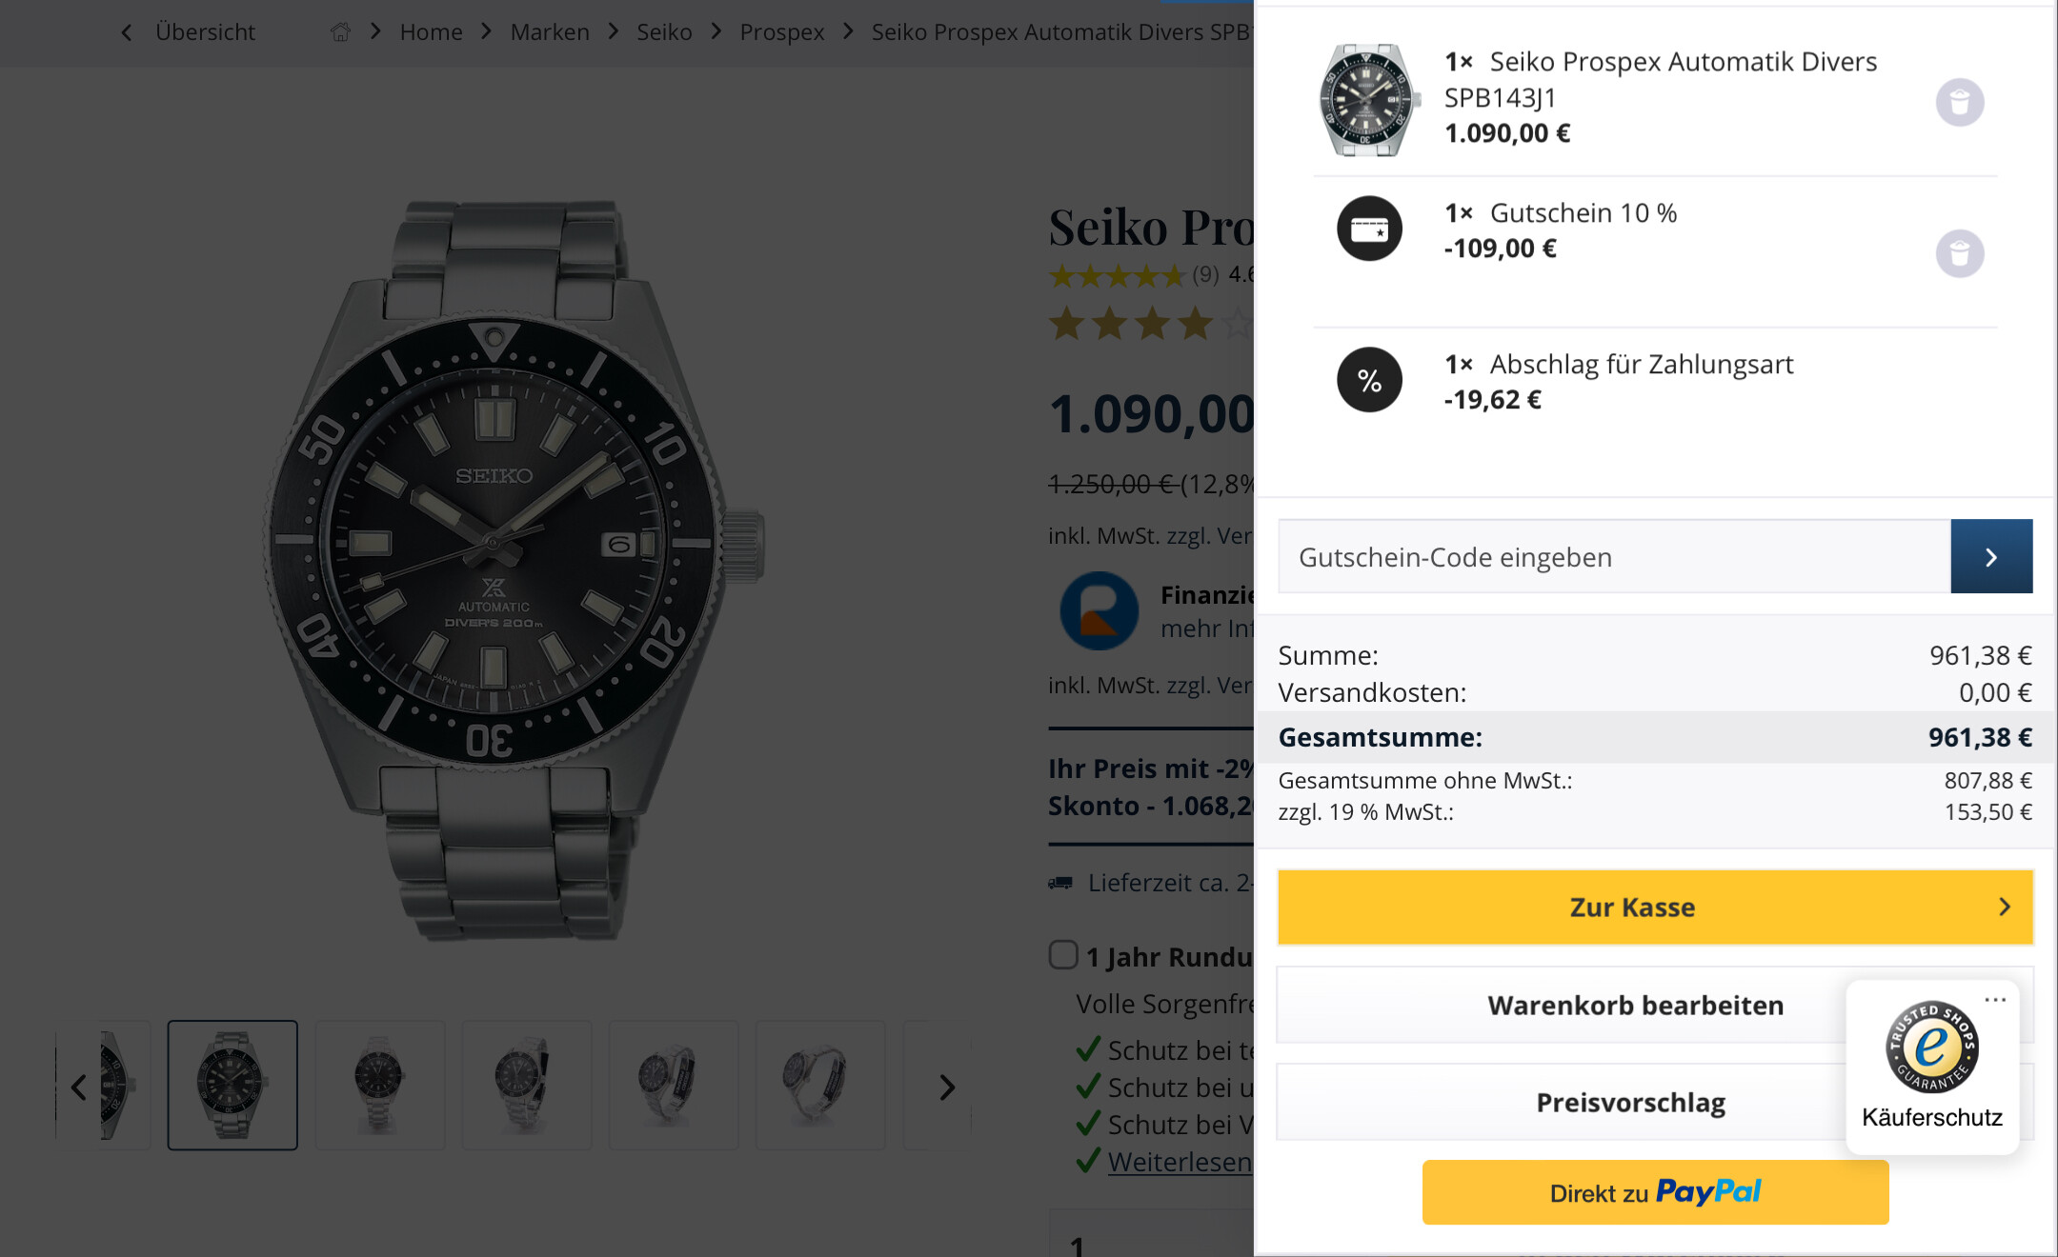2058x1257 pixels.
Task: Open Marken breadcrumb item
Action: [x=550, y=32]
